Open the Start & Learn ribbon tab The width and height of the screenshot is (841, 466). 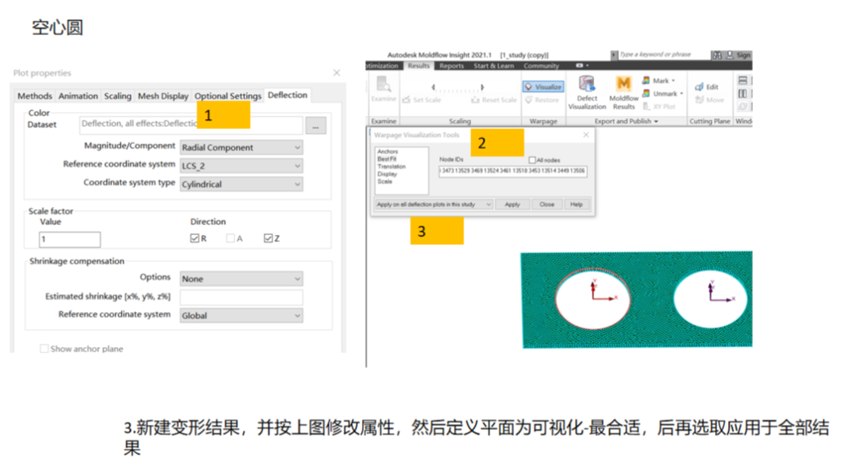[x=494, y=66]
